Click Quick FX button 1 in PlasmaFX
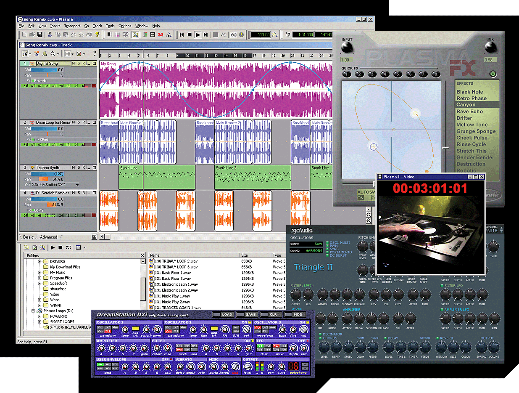 tap(346, 74)
